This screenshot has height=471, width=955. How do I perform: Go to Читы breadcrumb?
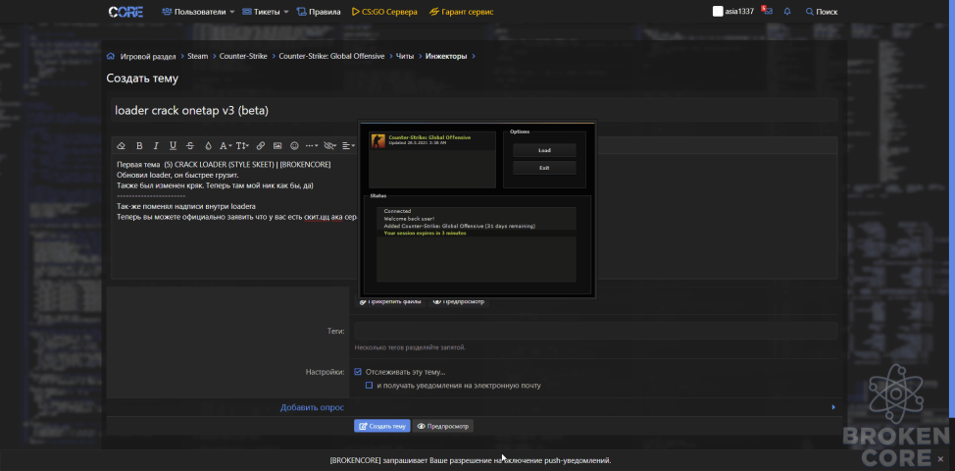pos(405,56)
